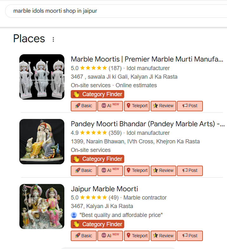Click the Basic rocket button for Marble Moortis
Image resolution: width=227 pixels, height=249 pixels.
(x=84, y=106)
